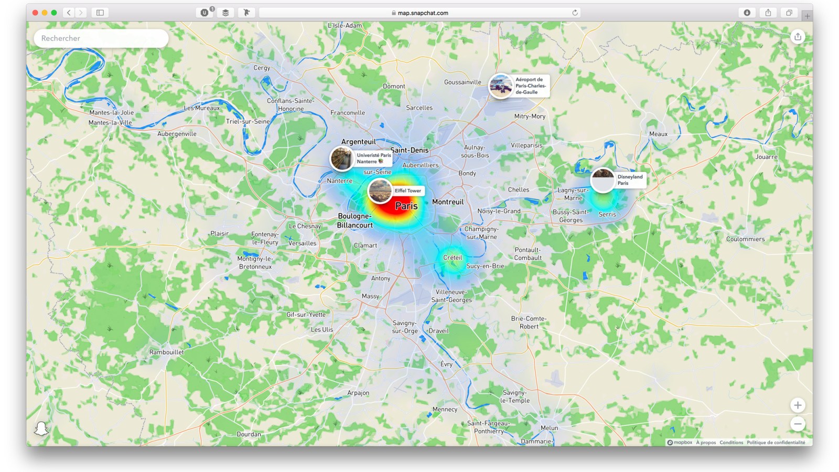Viewport: 839px width, 472px height.
Task: Open the Aéroport de Paris-Charles-de-Gaulle snap marker
Action: (x=501, y=86)
